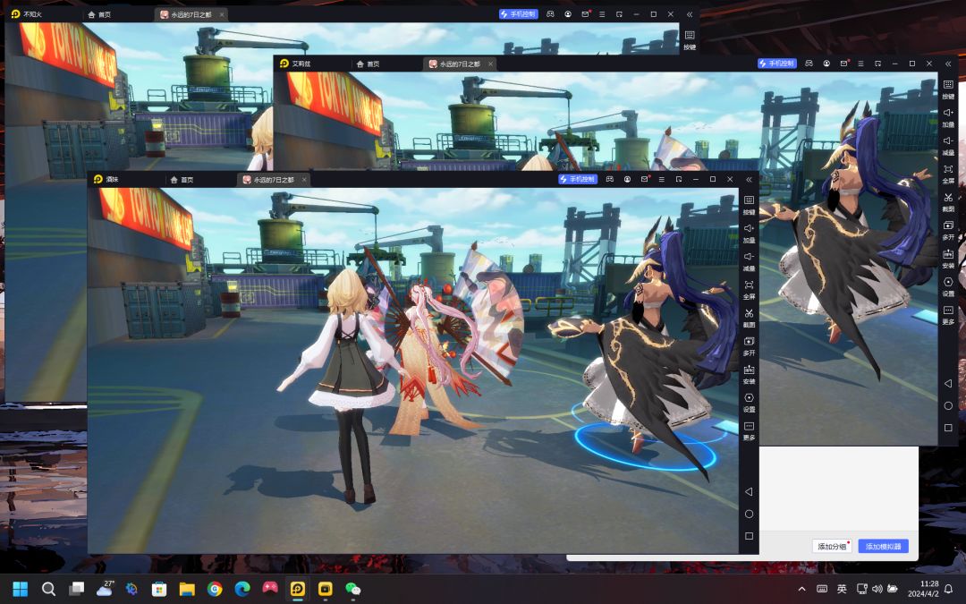Tap the Android back triangle in 艾莉丝 window

click(948, 383)
